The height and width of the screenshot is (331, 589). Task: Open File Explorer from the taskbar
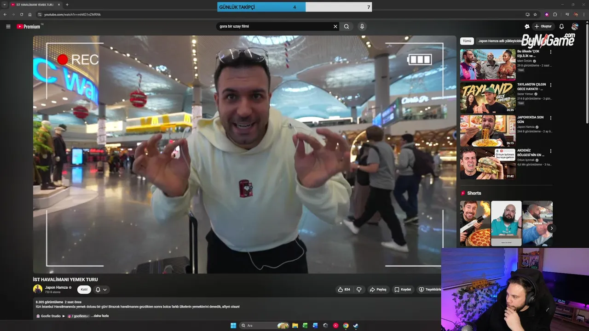tap(295, 325)
